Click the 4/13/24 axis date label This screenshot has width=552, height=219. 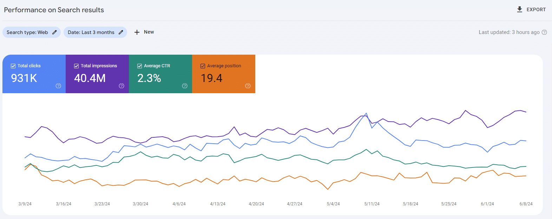(x=218, y=204)
